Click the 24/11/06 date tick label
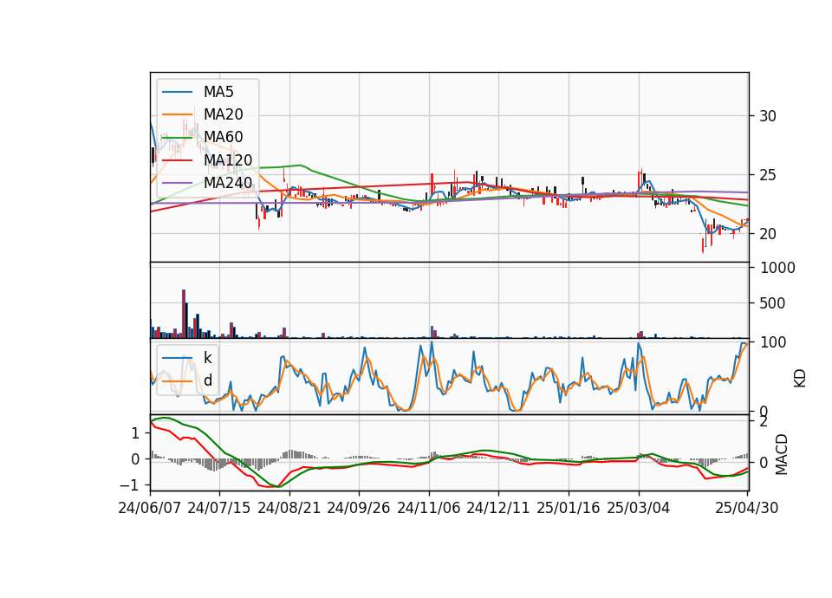832x598 pixels. click(429, 508)
